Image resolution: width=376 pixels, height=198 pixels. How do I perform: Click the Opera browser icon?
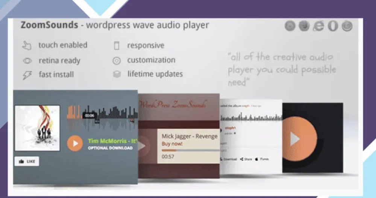coord(332,26)
